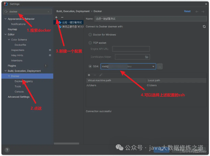This screenshot has width=210, height=156.
Task: Select the Docker for Windows option
Action: [90, 35]
